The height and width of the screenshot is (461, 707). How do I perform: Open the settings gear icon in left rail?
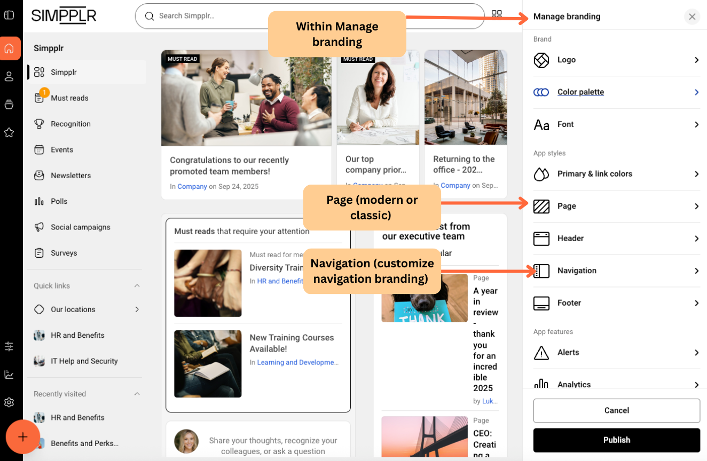pyautogui.click(x=9, y=402)
